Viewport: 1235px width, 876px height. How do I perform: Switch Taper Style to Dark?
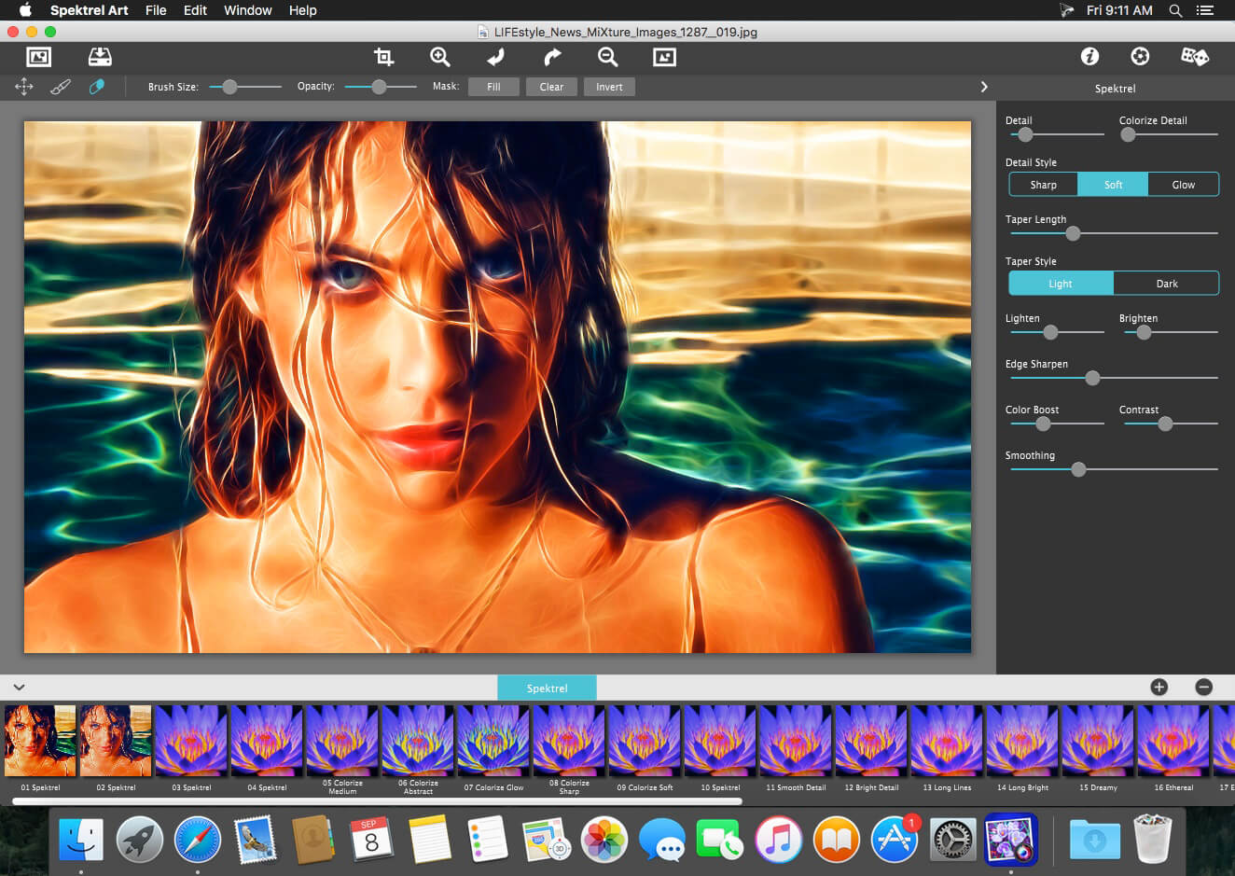tap(1166, 284)
